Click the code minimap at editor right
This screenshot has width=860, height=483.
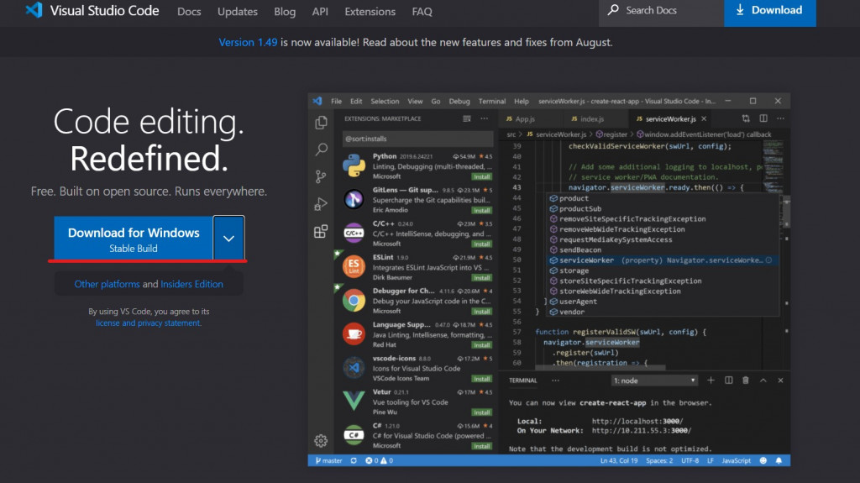(773, 167)
